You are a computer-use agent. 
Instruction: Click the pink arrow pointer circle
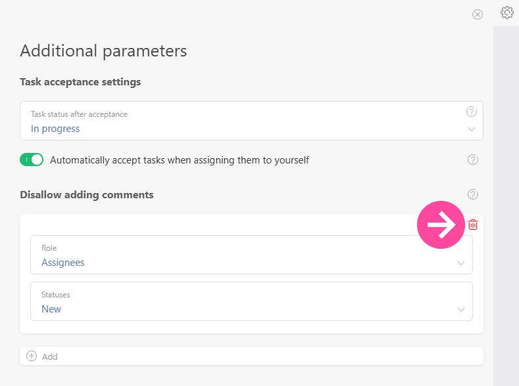point(441,225)
